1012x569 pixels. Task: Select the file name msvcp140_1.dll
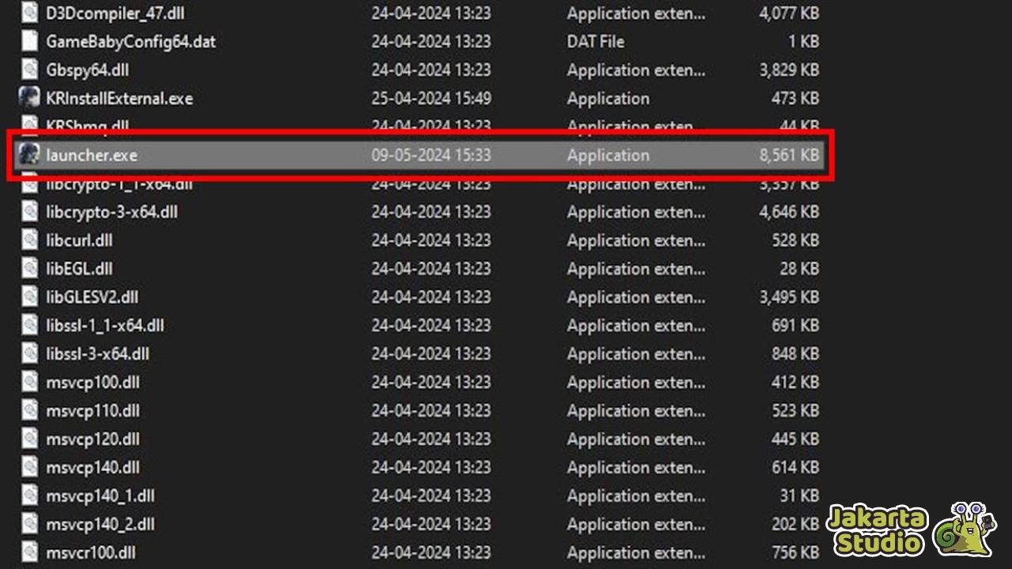pyautogui.click(x=100, y=497)
